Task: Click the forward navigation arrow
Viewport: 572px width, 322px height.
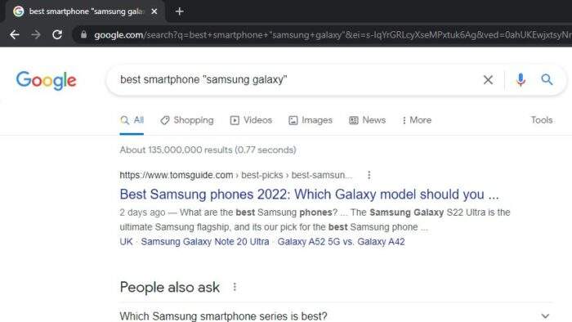Action: click(36, 34)
